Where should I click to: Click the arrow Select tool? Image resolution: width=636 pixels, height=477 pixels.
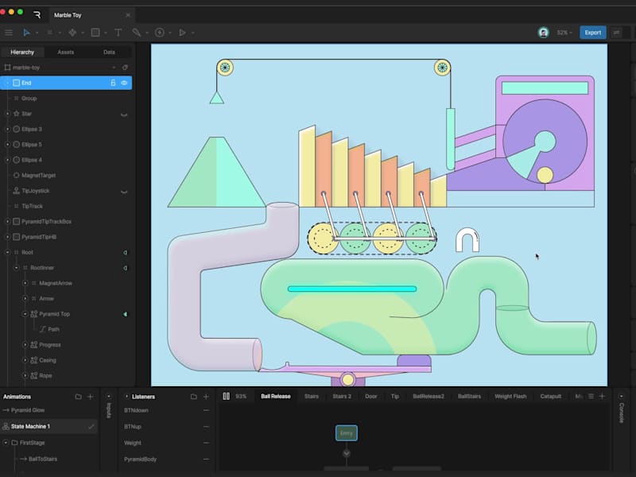tap(26, 33)
